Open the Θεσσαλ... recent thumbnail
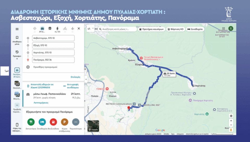 [x=17, y=85]
